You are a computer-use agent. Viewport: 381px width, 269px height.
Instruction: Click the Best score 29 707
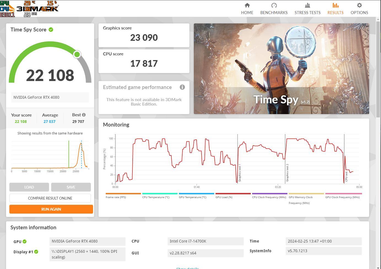78,122
